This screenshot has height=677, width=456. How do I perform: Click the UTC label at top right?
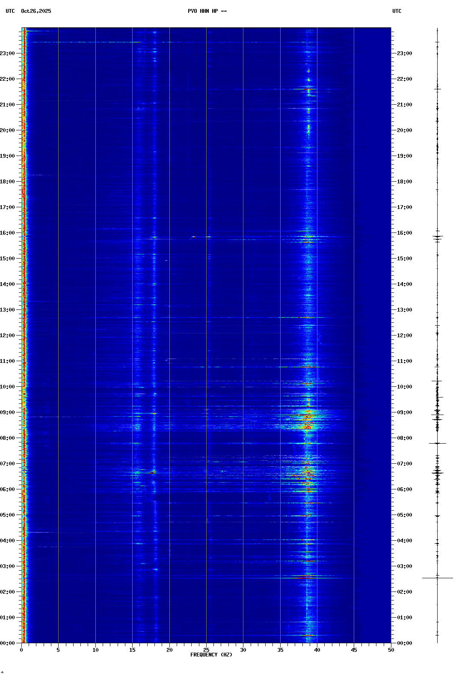pyautogui.click(x=397, y=11)
